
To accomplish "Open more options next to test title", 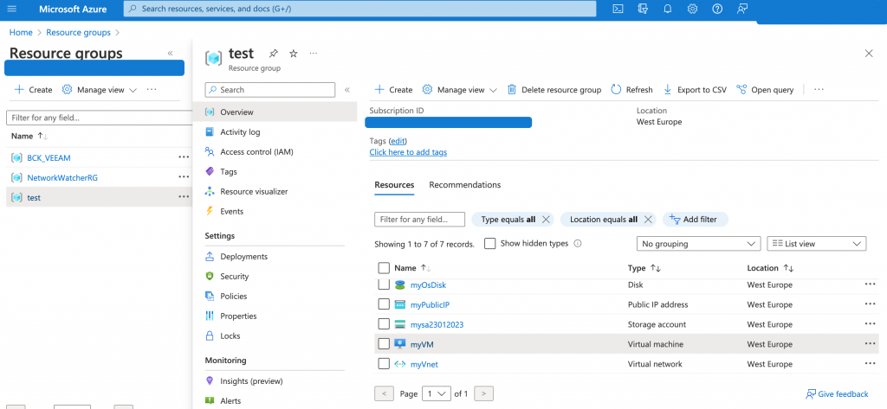I will pos(314,54).
